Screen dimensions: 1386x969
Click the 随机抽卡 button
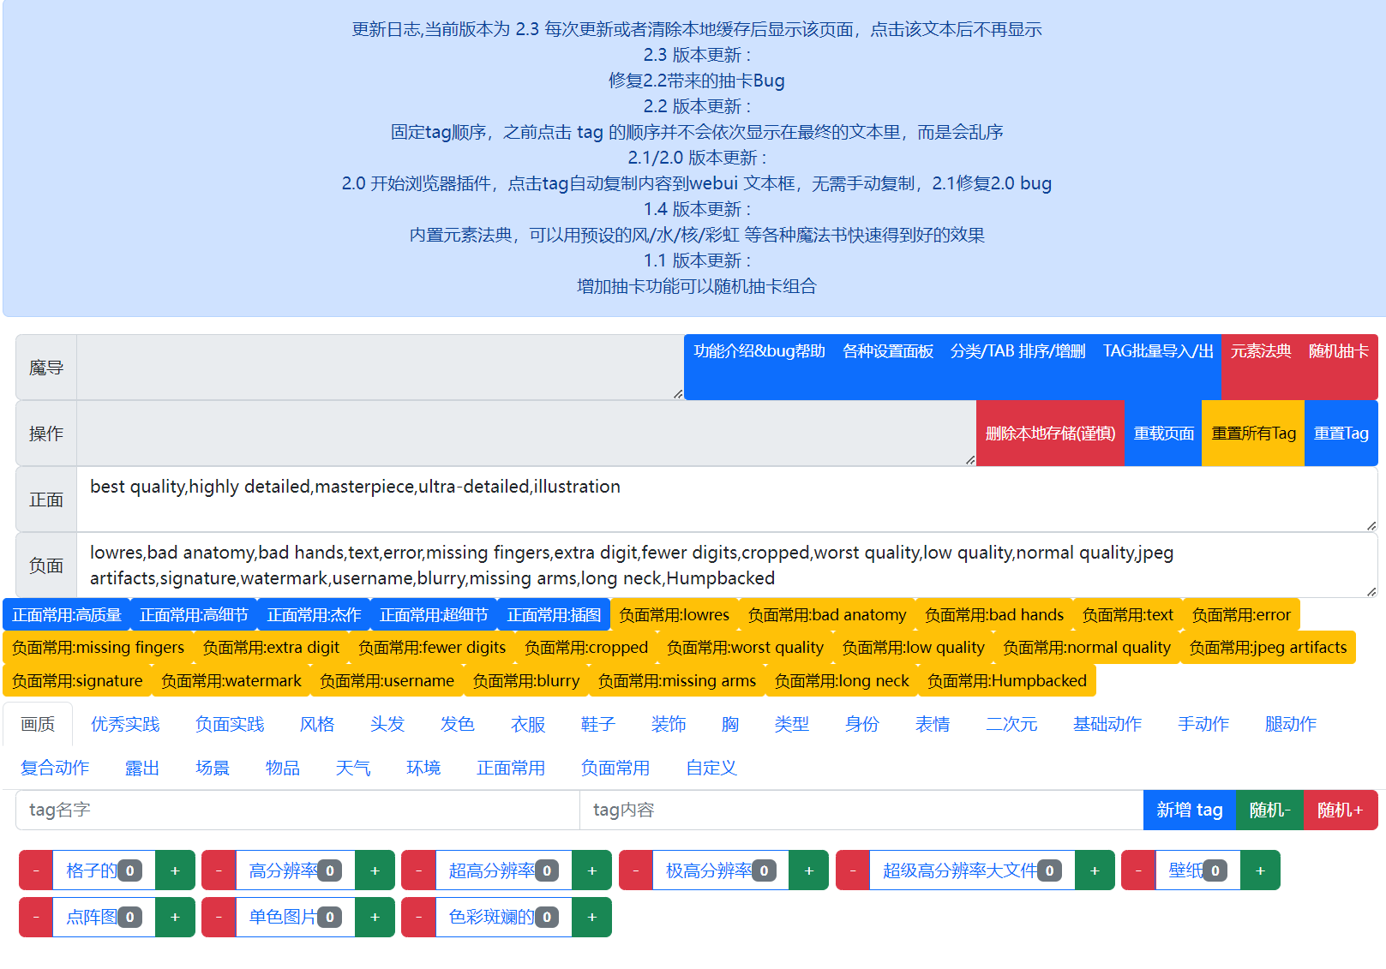(1337, 350)
